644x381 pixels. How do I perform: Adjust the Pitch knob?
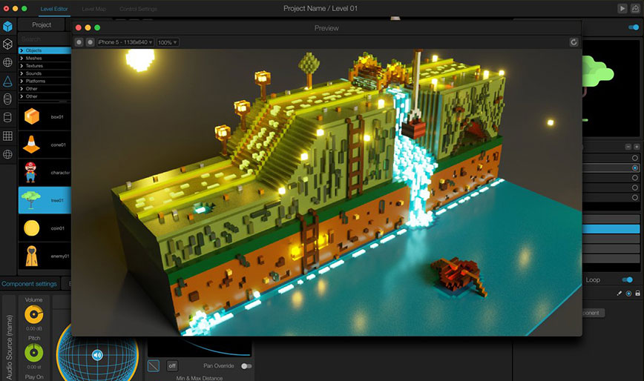click(x=33, y=353)
